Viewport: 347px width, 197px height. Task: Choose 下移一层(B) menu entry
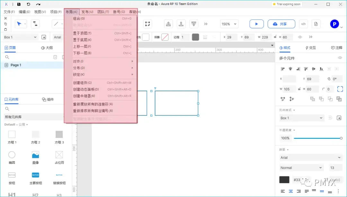pos(102,53)
